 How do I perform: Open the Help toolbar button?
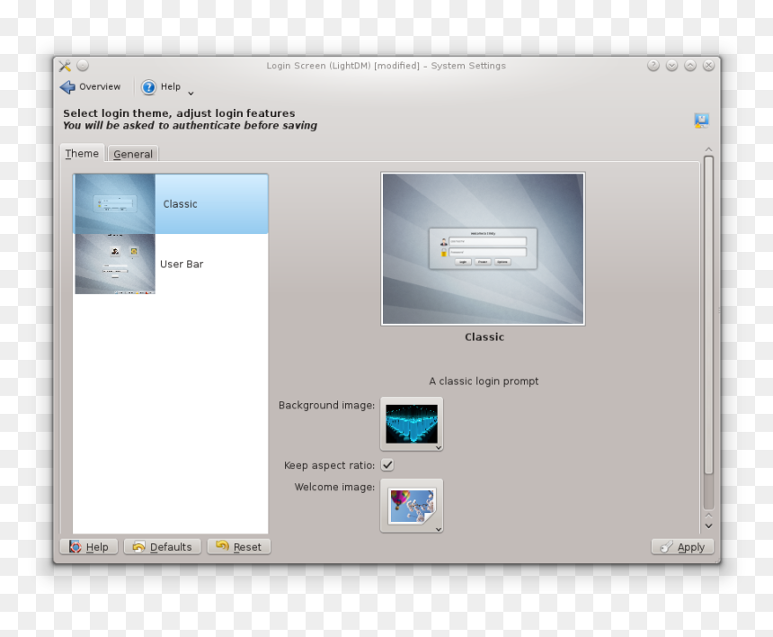point(161,87)
